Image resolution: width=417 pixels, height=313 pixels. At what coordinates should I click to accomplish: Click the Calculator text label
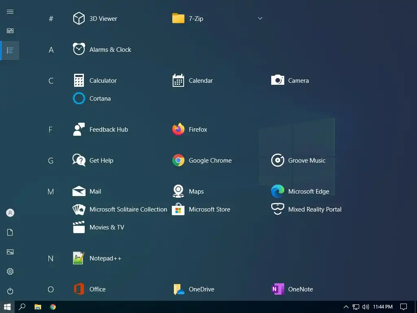tap(103, 80)
